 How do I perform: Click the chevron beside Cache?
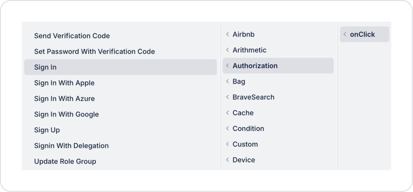[x=227, y=113]
